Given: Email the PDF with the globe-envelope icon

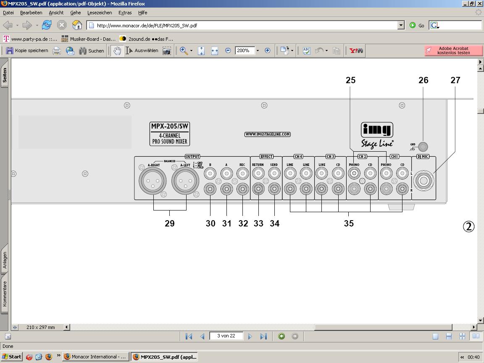Looking at the screenshot, I should pyautogui.click(x=70, y=50).
